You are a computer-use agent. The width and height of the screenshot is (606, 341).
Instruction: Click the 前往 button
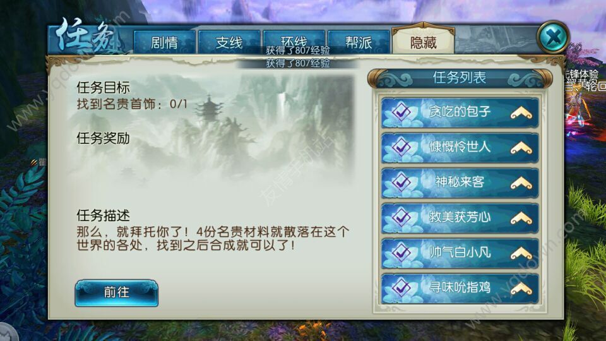pos(116,292)
